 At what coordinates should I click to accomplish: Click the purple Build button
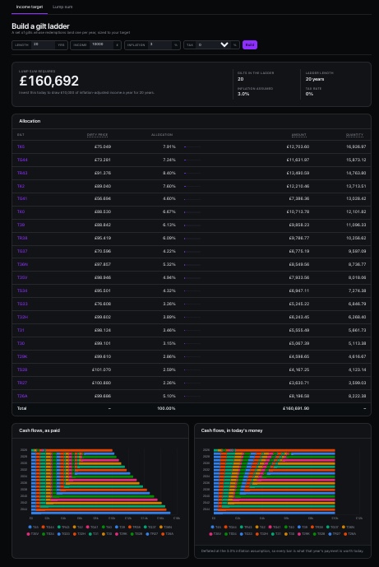[x=250, y=44]
